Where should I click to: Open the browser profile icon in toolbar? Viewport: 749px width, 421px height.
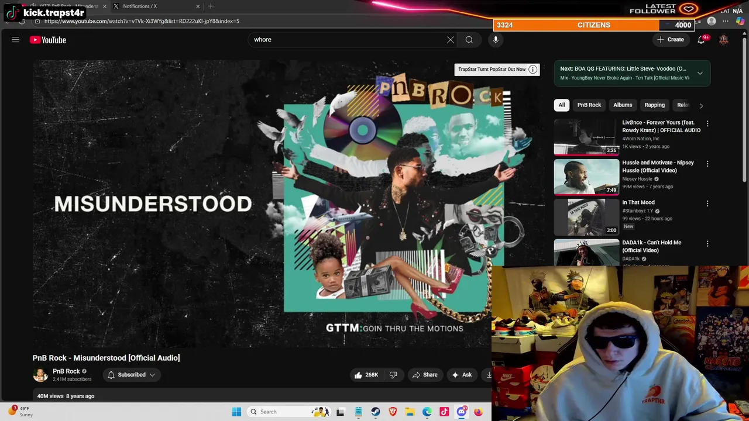pyautogui.click(x=712, y=22)
